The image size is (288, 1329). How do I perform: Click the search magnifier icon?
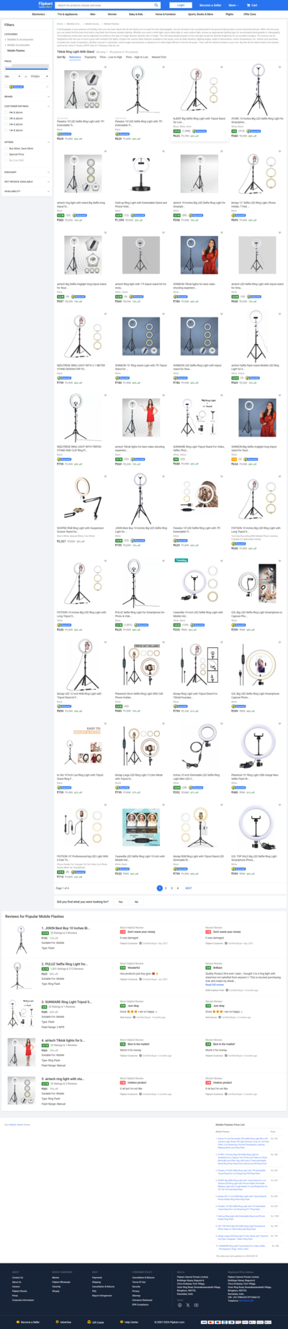pyautogui.click(x=156, y=5)
